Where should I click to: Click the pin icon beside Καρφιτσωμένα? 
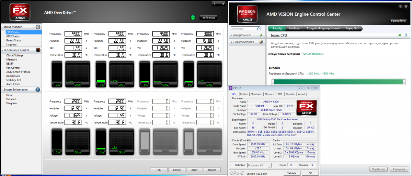click(x=261, y=35)
